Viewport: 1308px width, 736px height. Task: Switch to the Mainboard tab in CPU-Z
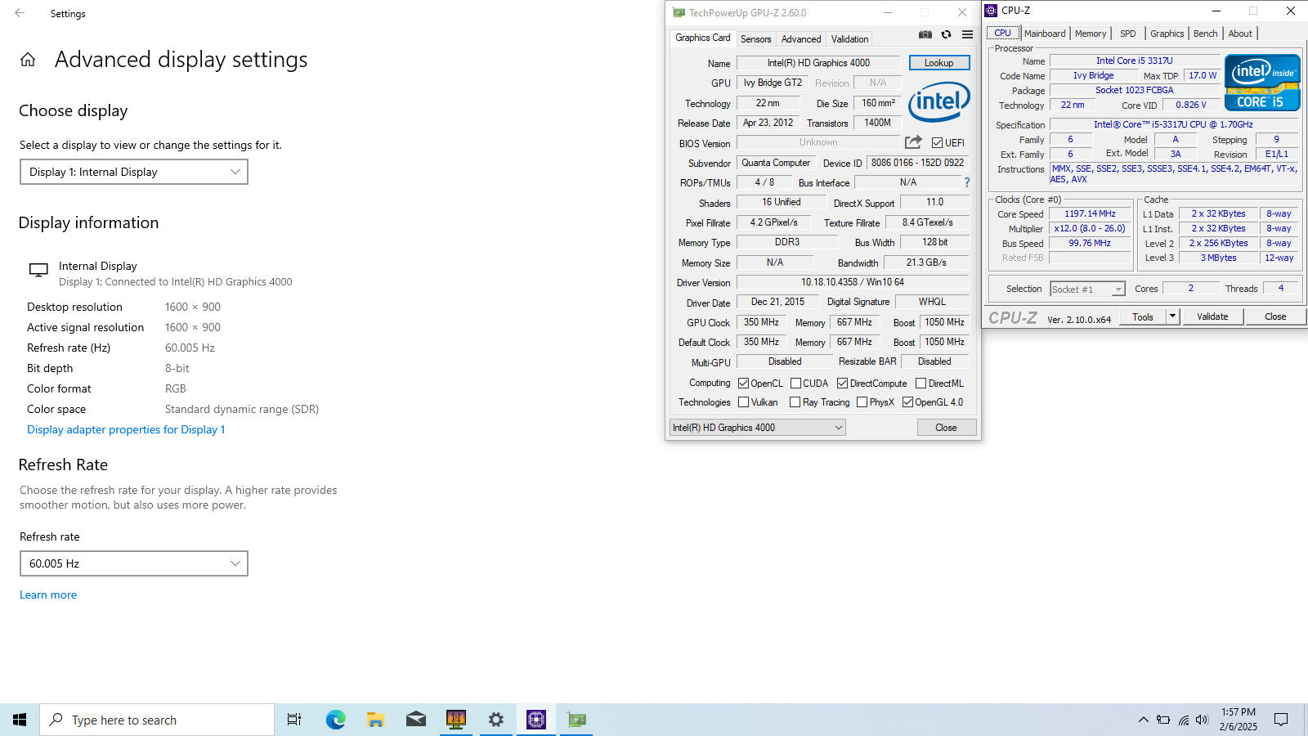pos(1044,34)
